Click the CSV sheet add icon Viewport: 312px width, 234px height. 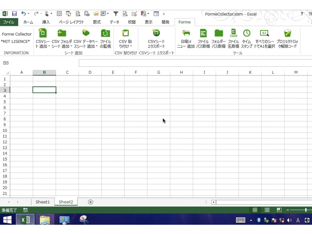[42, 34]
